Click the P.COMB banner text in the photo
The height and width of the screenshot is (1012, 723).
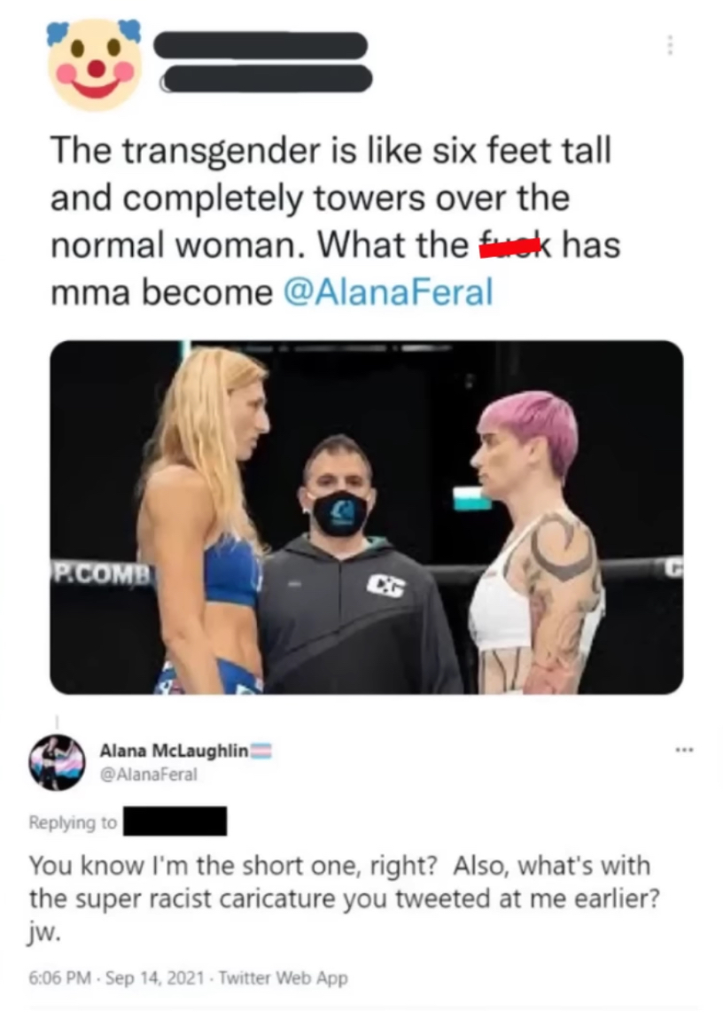[x=102, y=573]
